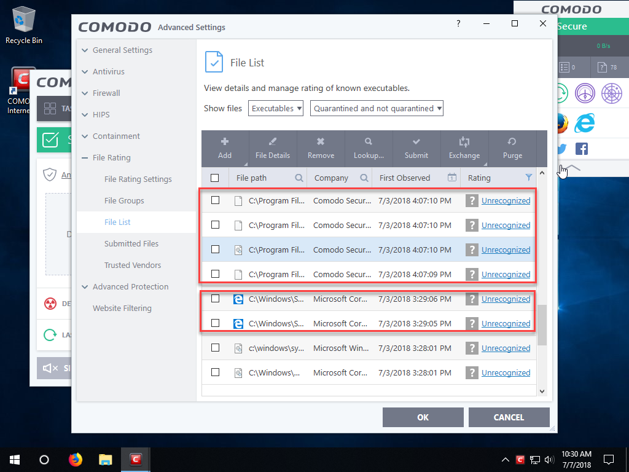Click Unrecognized link in 3:29:06 PM row
629x472 pixels.
[506, 299]
